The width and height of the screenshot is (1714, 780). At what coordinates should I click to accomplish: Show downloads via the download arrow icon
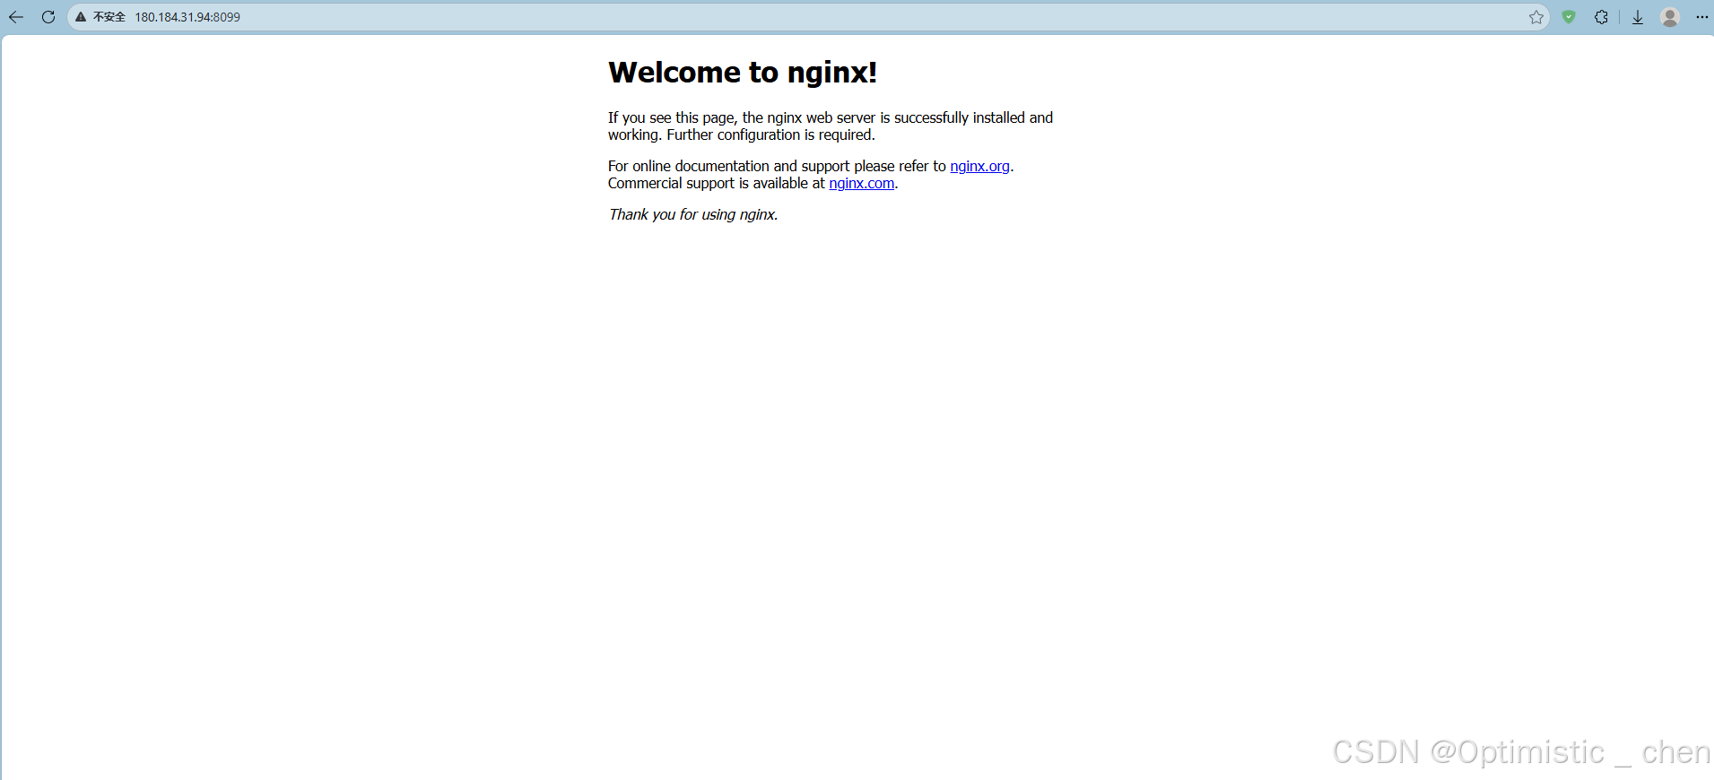[1637, 17]
